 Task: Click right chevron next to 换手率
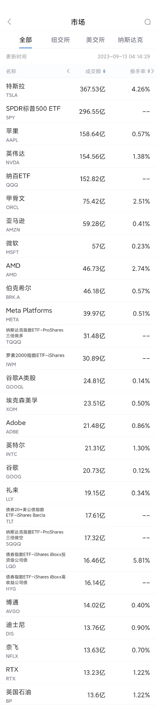pos(153,71)
